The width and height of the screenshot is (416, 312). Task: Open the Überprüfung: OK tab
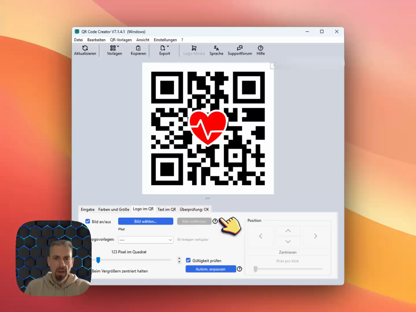(194, 209)
